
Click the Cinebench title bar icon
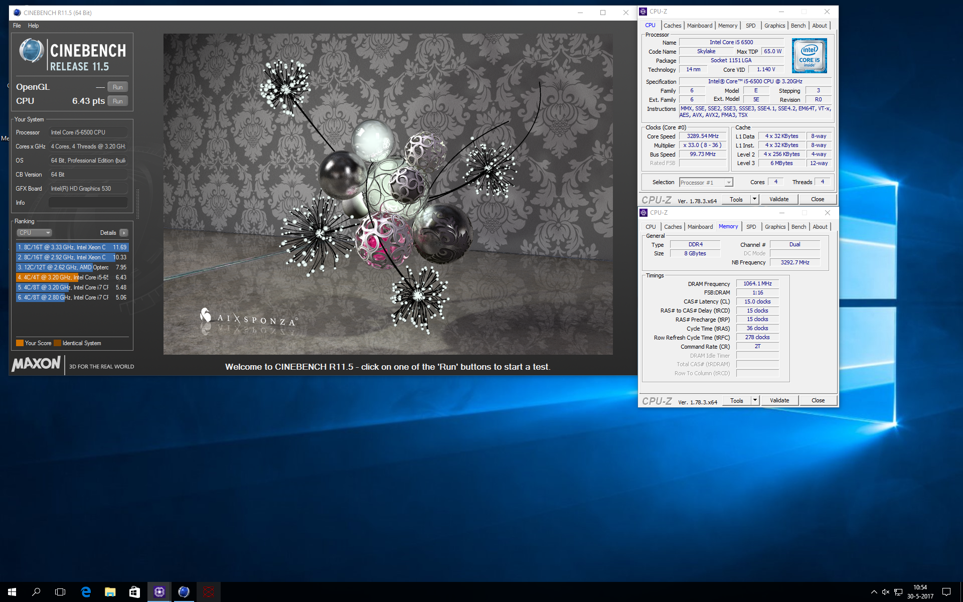[17, 13]
